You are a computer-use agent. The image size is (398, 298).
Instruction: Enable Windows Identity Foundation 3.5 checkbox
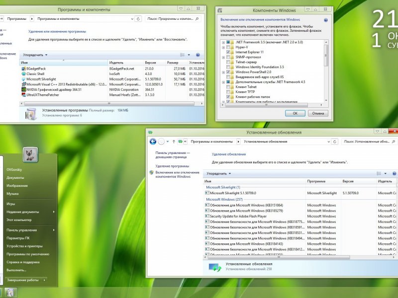pyautogui.click(x=228, y=67)
